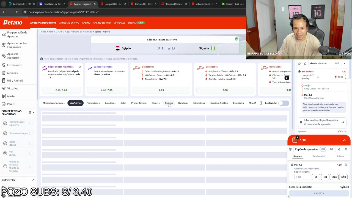Open Información disponible sobre el mercado link
Screen dimensions: 352x198
322,122
